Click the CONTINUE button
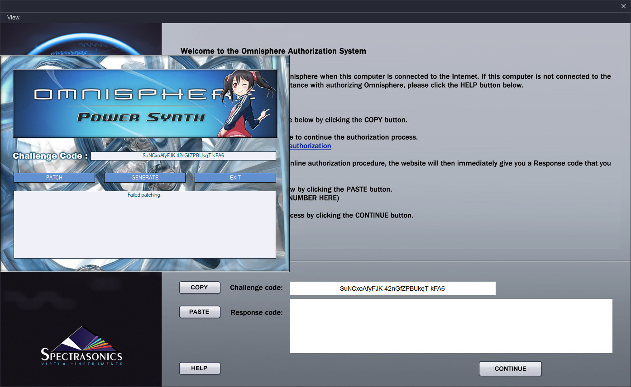Viewport: 631px width, 387px height. (510, 368)
